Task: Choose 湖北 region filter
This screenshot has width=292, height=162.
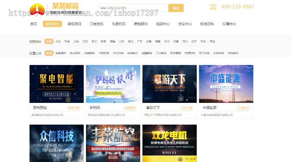Action: click(x=130, y=41)
